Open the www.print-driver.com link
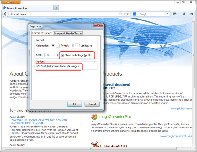197x152 pixels. tap(181, 108)
